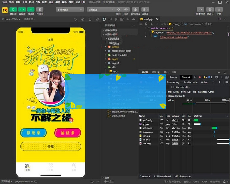The height and width of the screenshot is (184, 230).
Task: Open DevTools settings gear beside Network tab
Action: click(x=216, y=77)
